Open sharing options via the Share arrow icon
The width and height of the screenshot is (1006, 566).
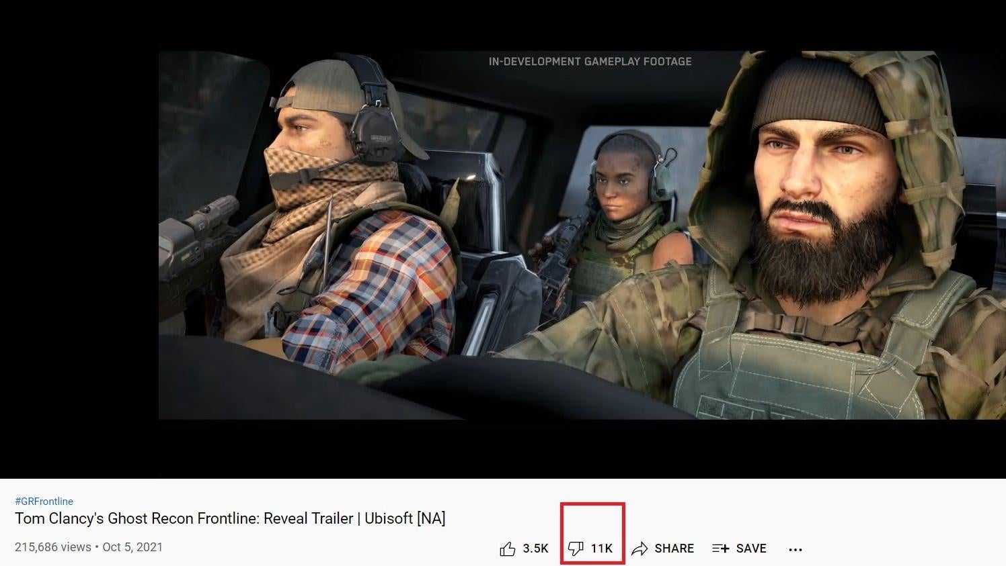click(x=638, y=549)
